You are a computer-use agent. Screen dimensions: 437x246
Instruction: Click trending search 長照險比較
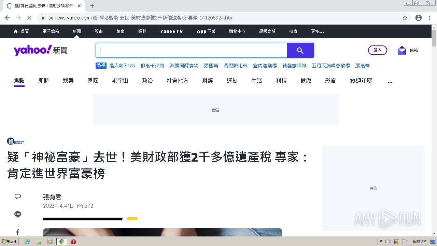(236, 66)
